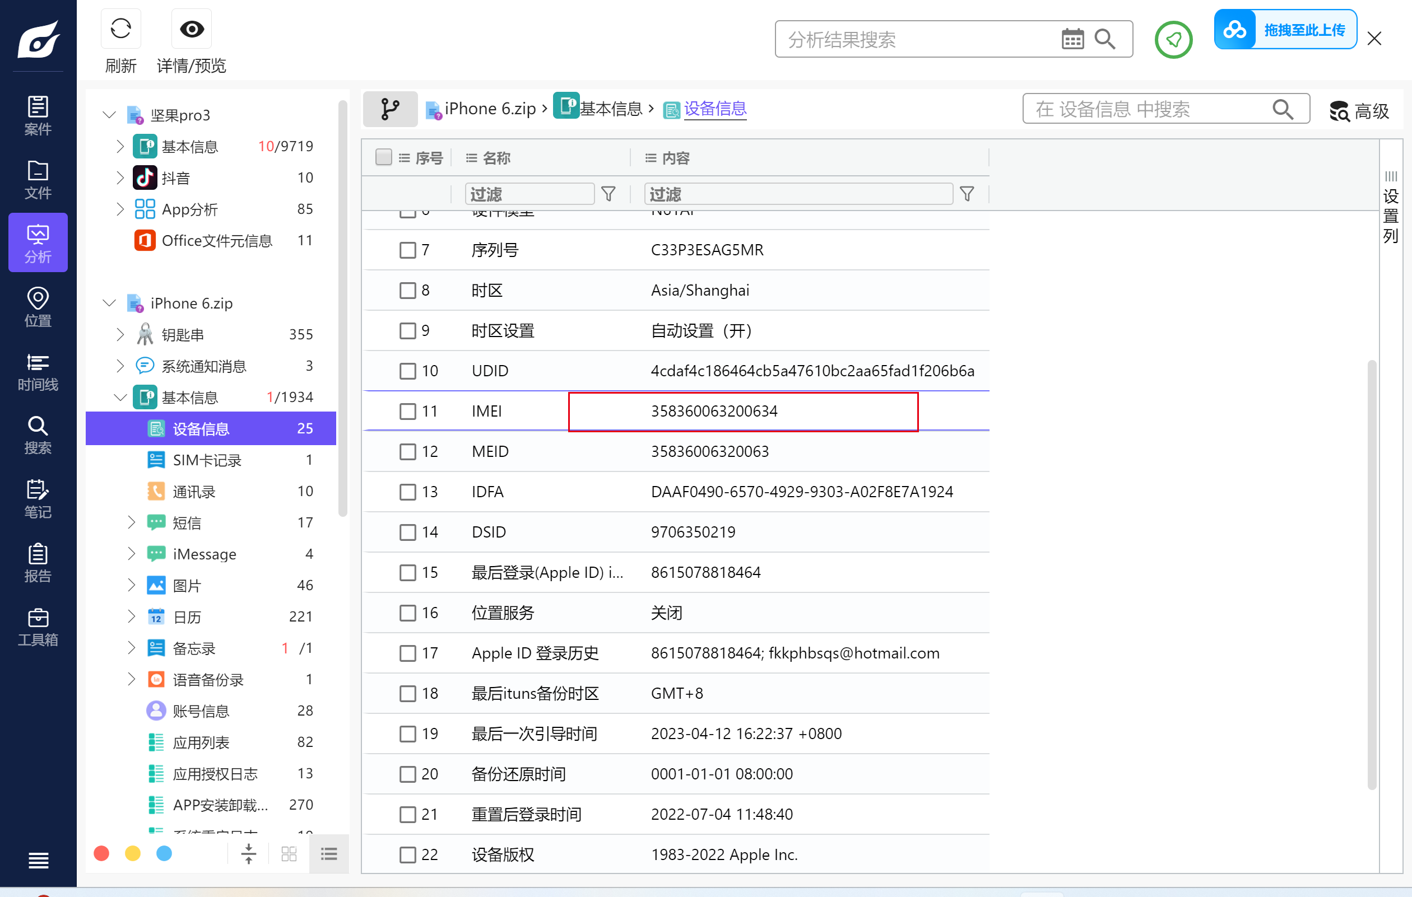This screenshot has height=897, width=1412.
Task: Check row 14 DSID checkbox
Action: 407,532
